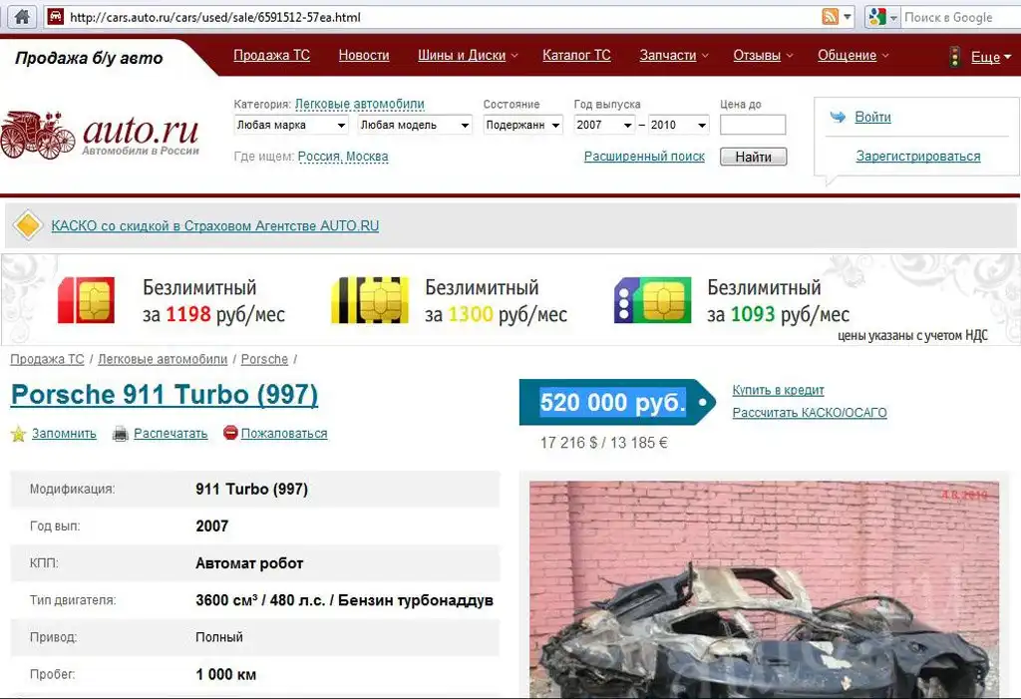Click the auto.ru carriage logo
Screen dimensions: 1021x699
click(x=38, y=134)
